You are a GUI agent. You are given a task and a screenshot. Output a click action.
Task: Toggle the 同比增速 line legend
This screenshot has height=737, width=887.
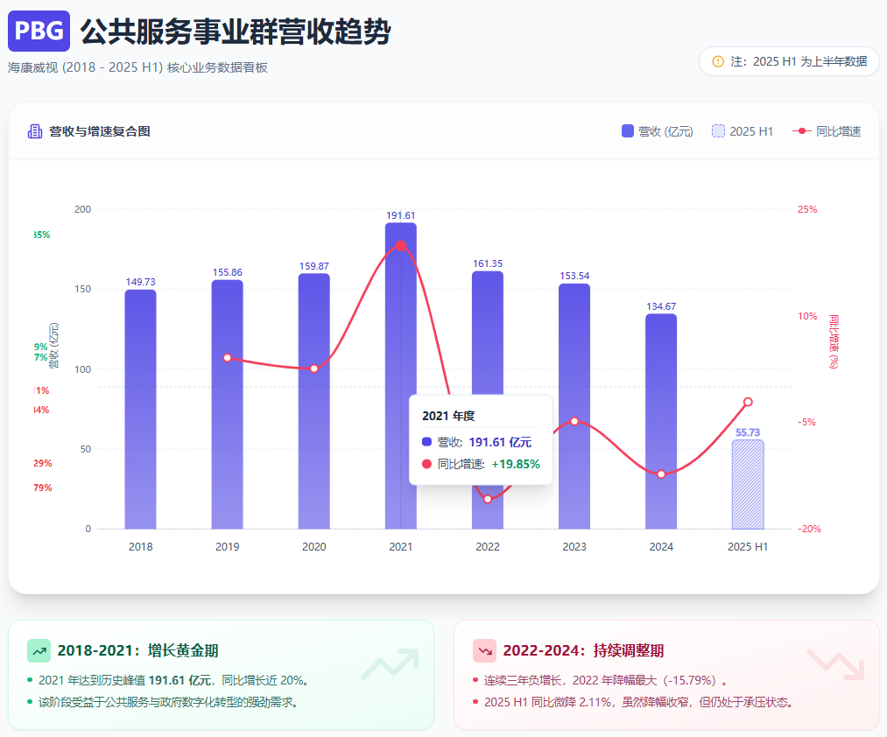[x=827, y=131]
